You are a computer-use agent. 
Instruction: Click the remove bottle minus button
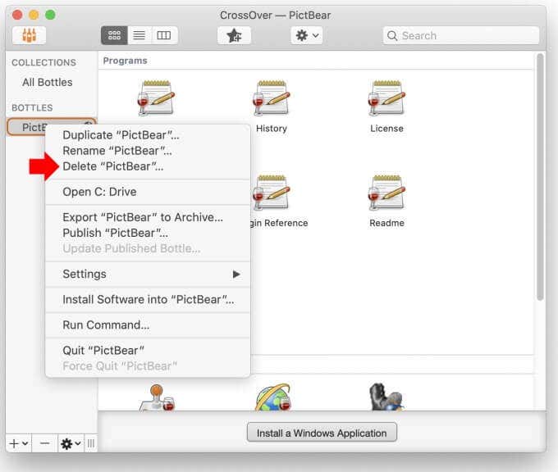click(45, 443)
